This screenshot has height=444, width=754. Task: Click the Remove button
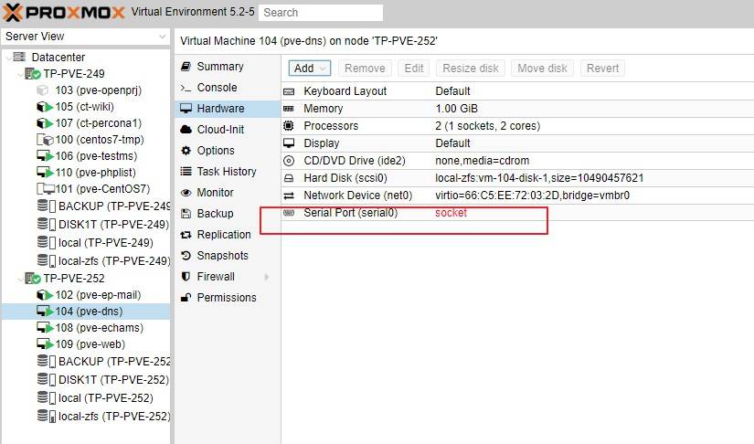tap(365, 69)
